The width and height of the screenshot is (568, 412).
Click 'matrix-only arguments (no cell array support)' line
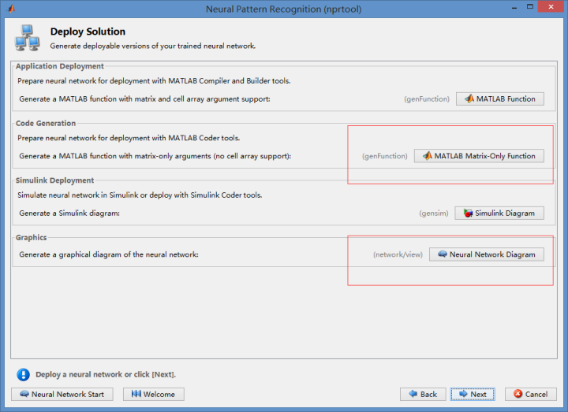pyautogui.click(x=155, y=156)
